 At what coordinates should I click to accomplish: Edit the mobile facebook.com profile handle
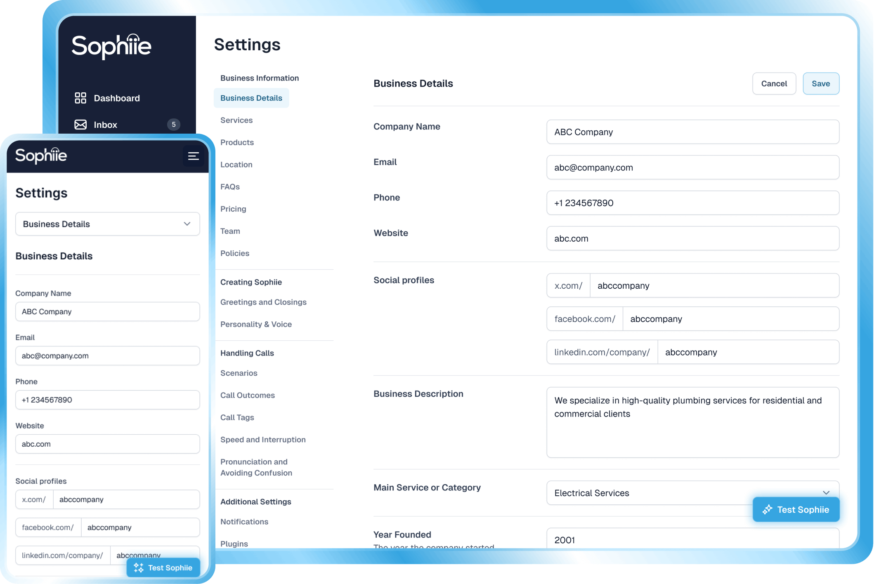coord(140,527)
